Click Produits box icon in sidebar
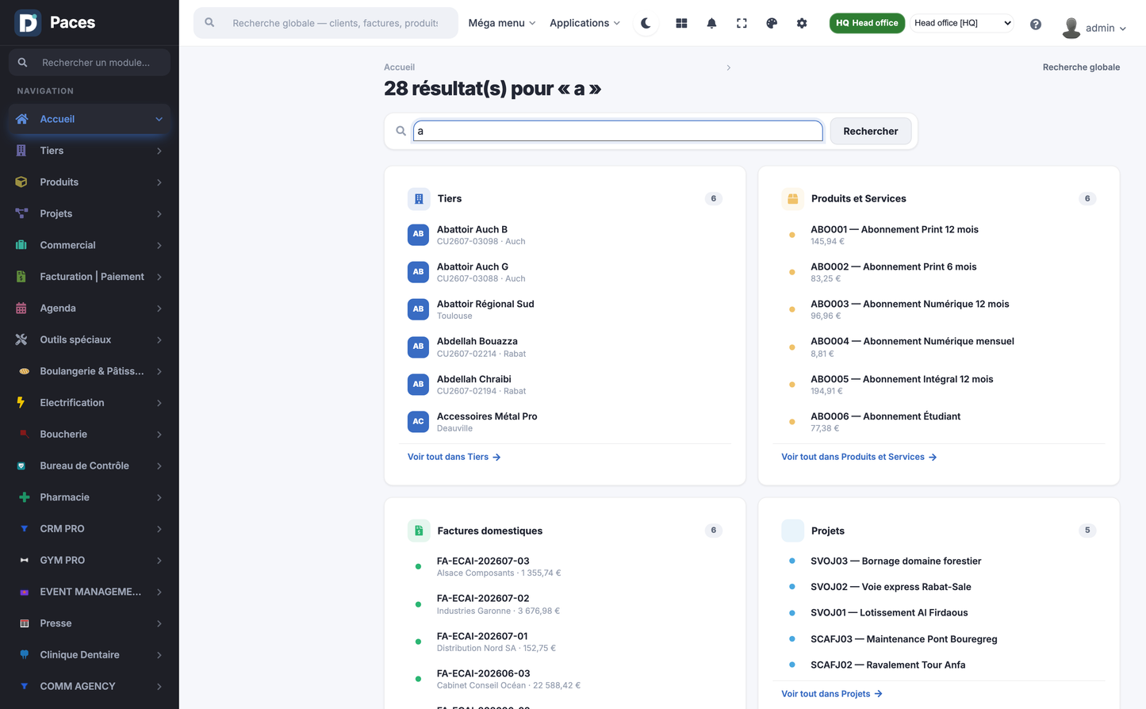Image resolution: width=1146 pixels, height=709 pixels. [21, 182]
